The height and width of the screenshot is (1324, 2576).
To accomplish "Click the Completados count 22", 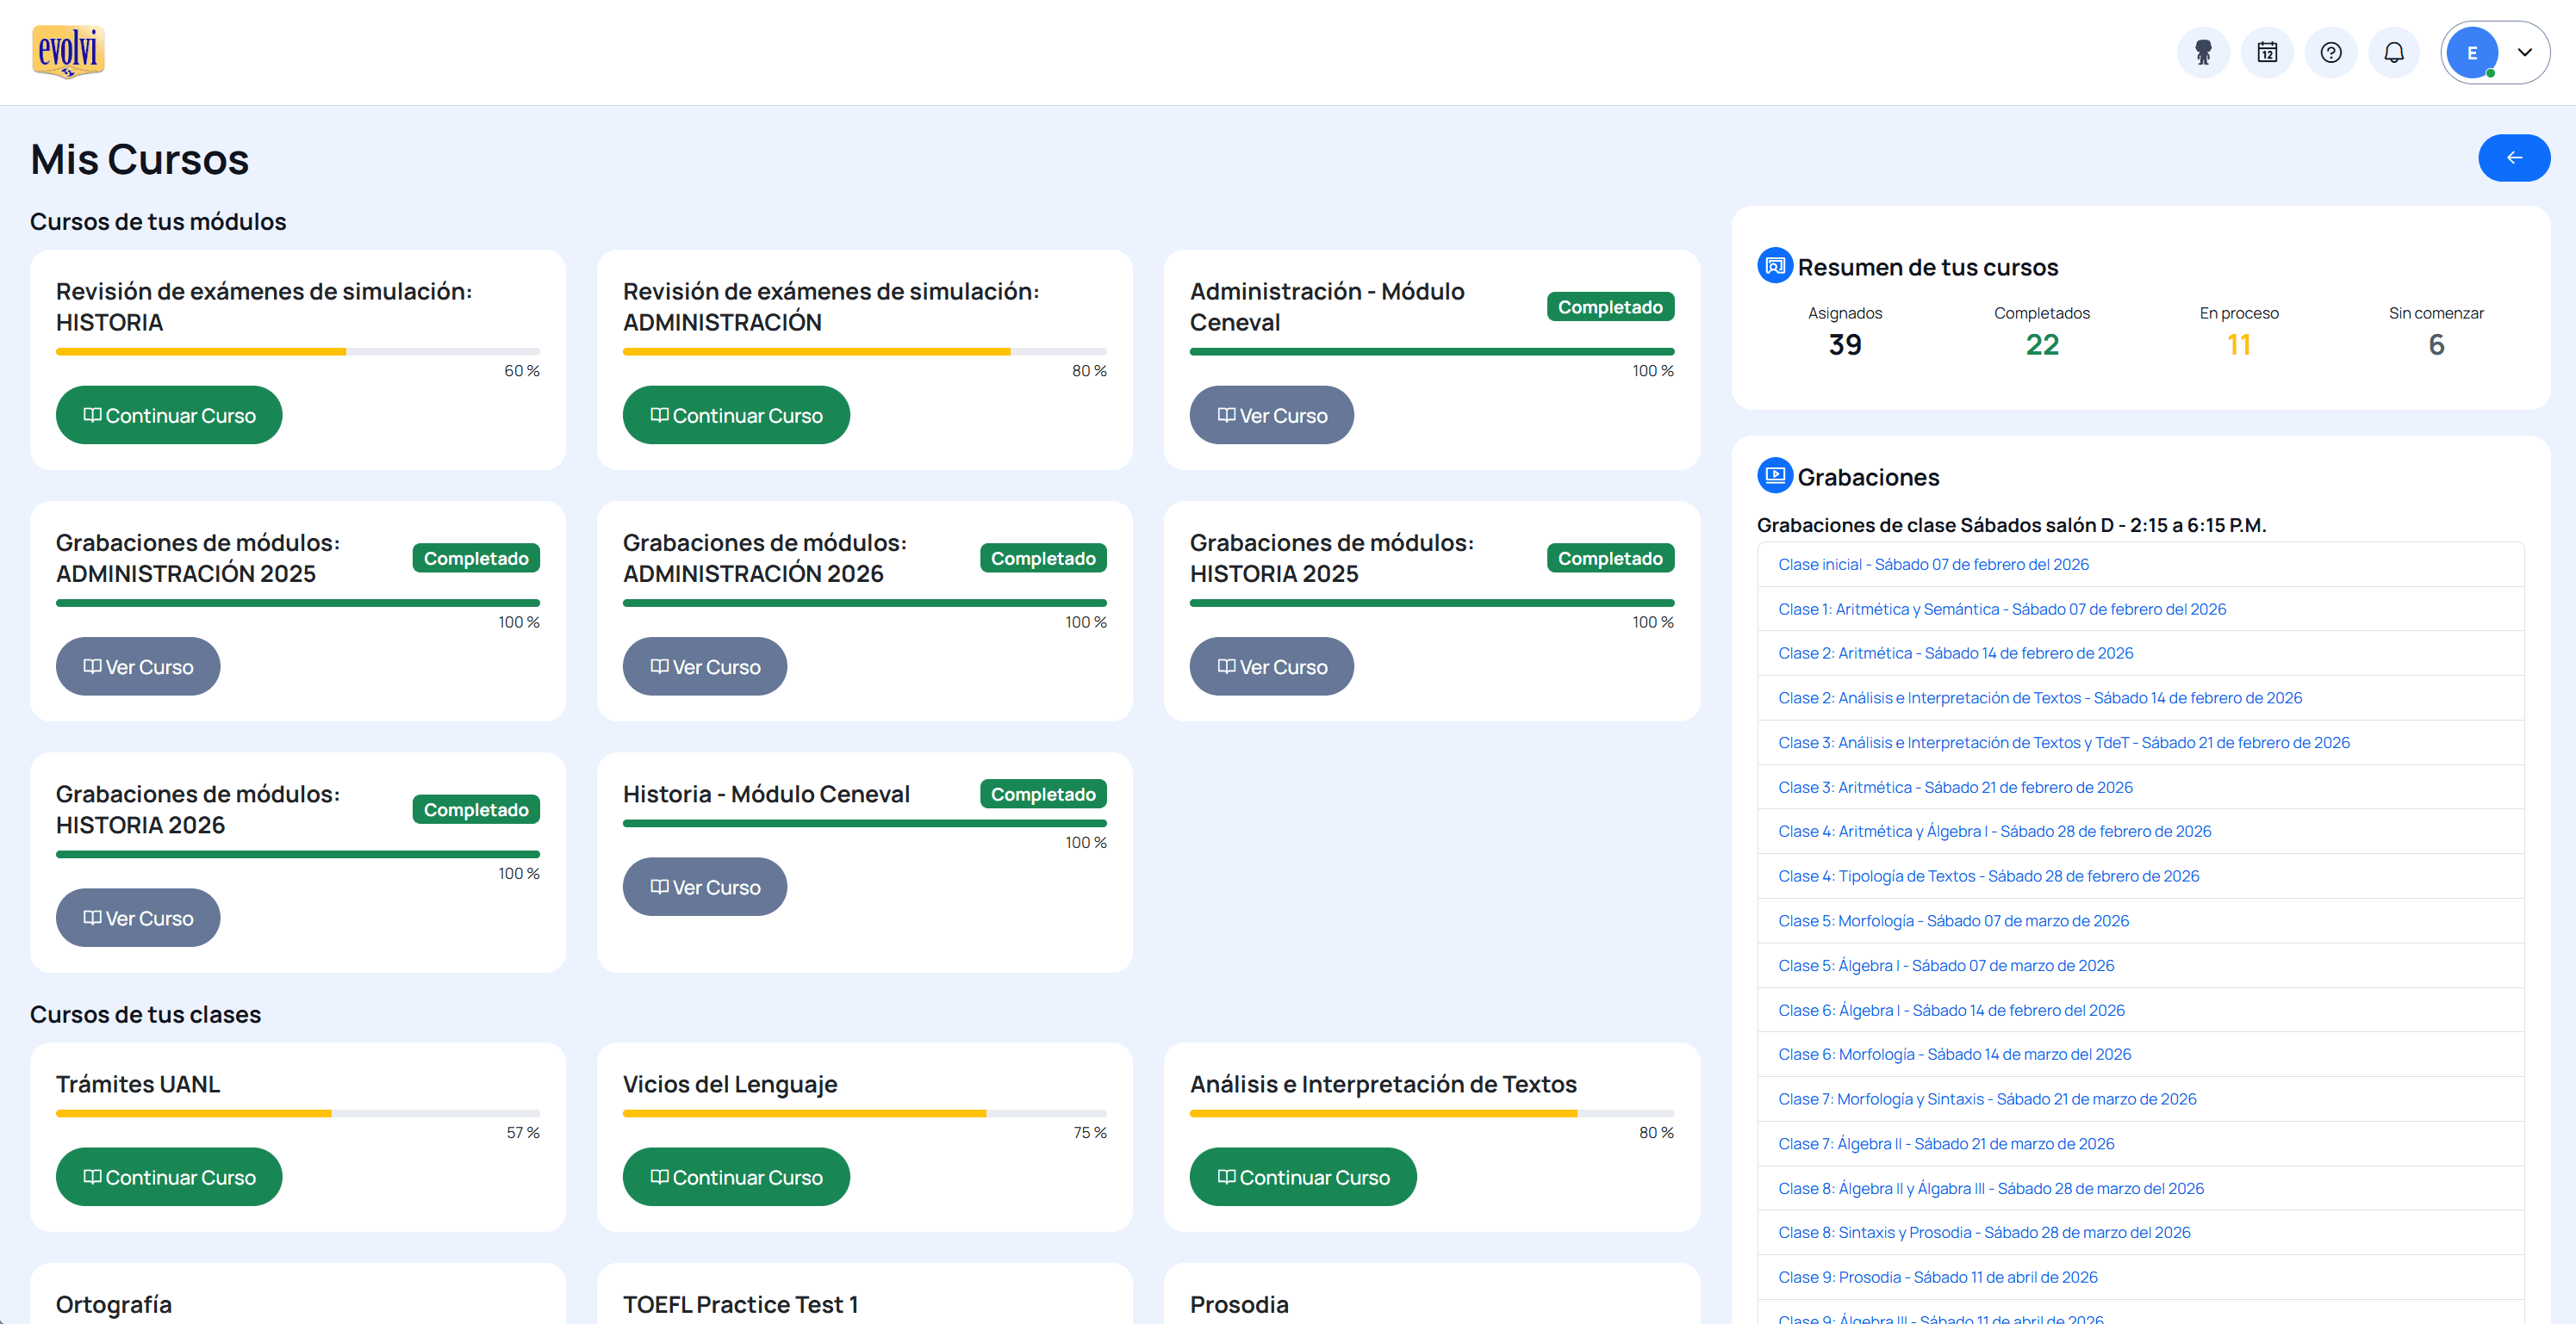I will [x=2042, y=344].
